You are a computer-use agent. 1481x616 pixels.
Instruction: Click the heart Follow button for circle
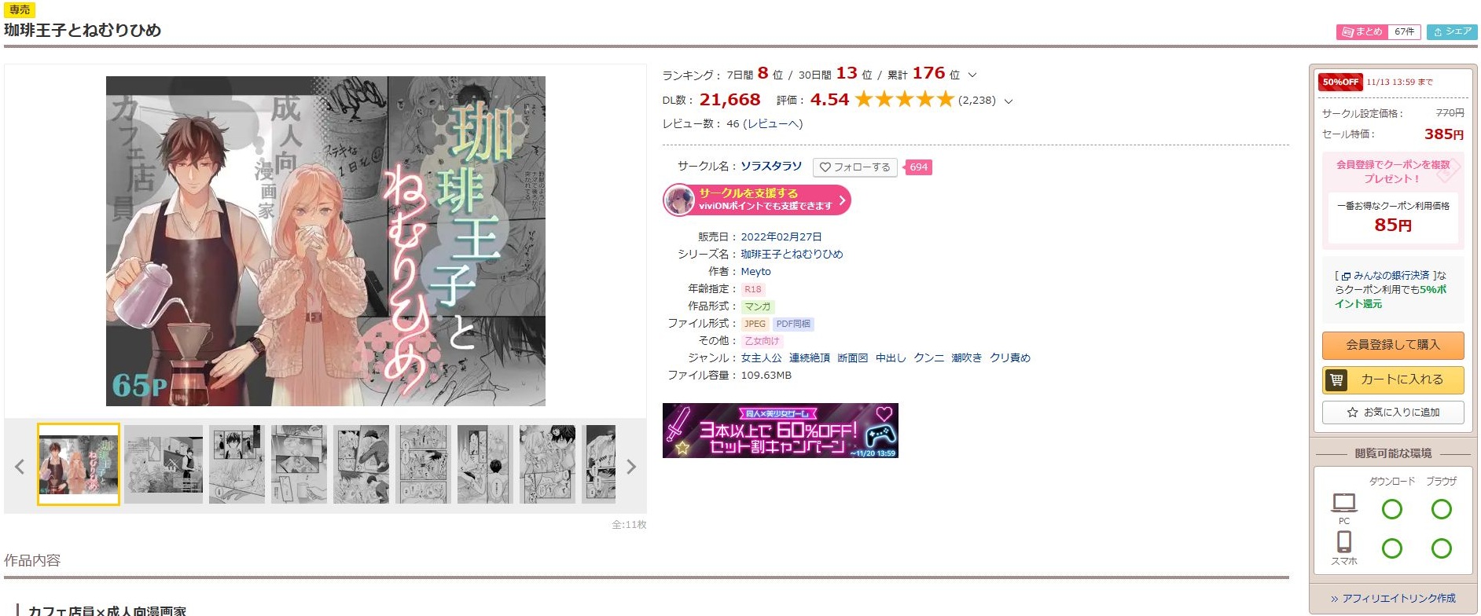coord(854,167)
